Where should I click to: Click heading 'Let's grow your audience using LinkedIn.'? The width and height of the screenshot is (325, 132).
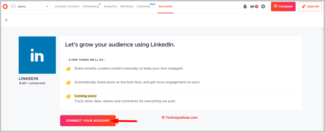[120, 45]
